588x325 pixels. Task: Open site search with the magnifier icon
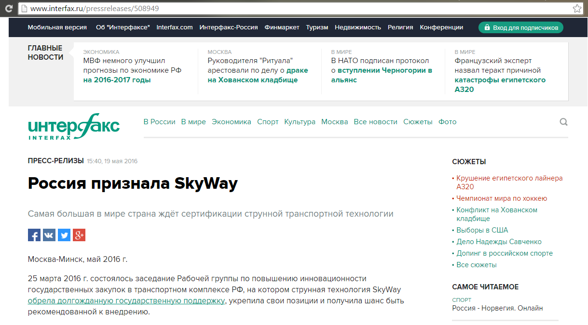pyautogui.click(x=563, y=122)
